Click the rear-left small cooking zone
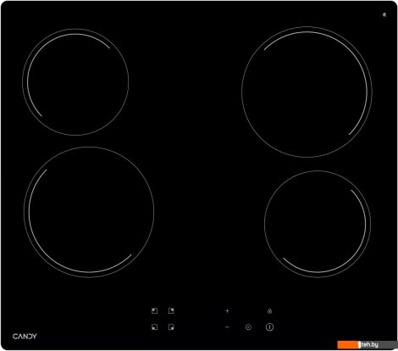Image resolution: width=398 pixels, height=351 pixels. 75,82
